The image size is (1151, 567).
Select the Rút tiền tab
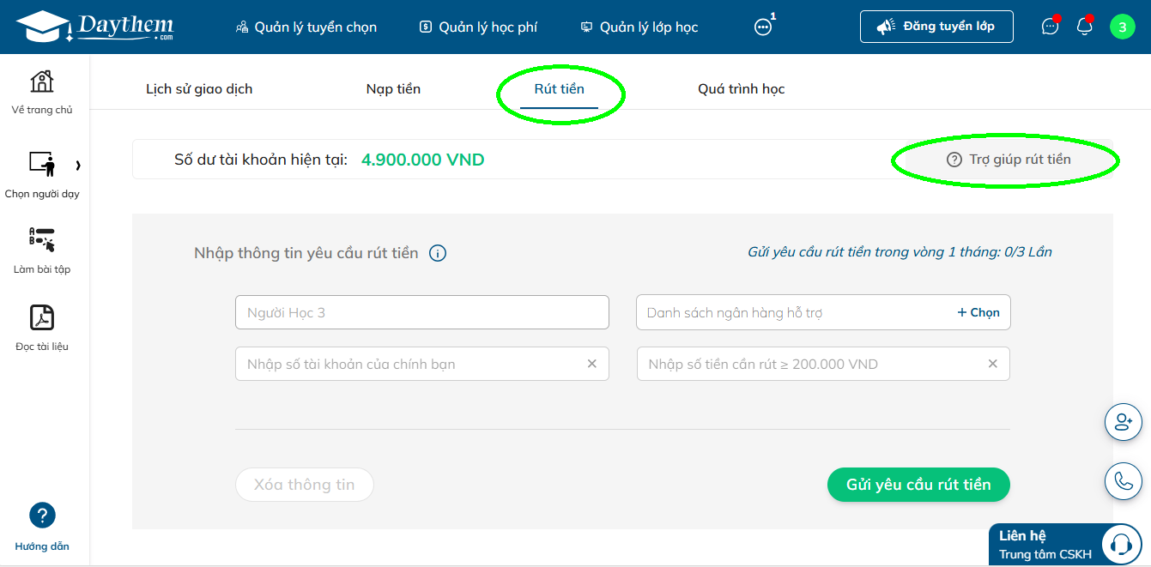click(560, 89)
